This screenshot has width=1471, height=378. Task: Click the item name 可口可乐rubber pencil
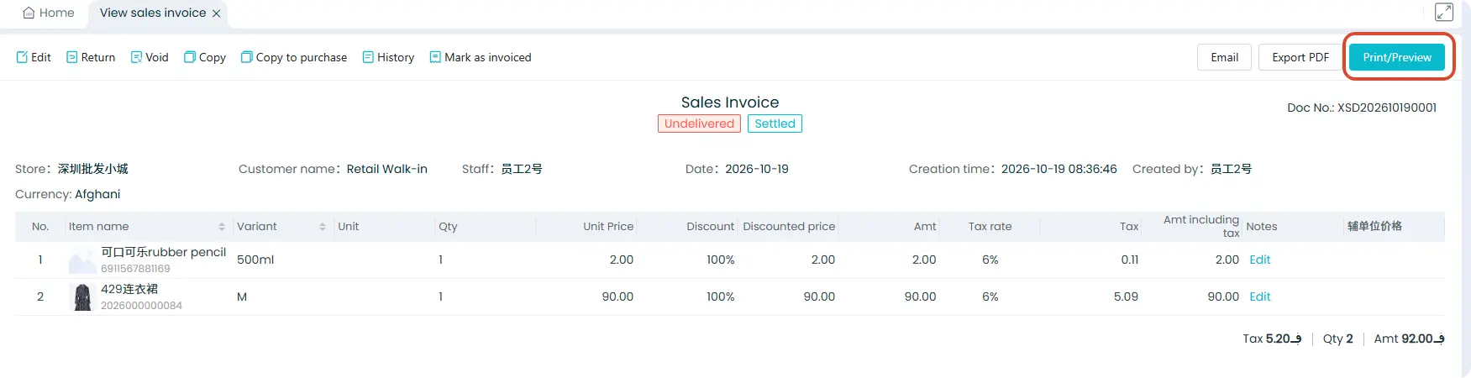click(164, 252)
